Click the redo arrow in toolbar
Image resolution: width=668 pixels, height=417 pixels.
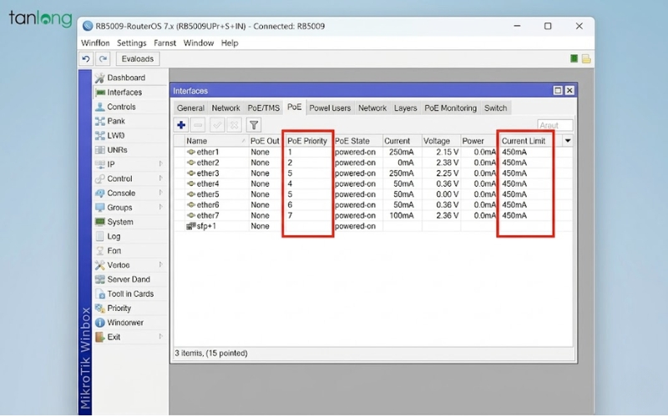[x=103, y=59]
